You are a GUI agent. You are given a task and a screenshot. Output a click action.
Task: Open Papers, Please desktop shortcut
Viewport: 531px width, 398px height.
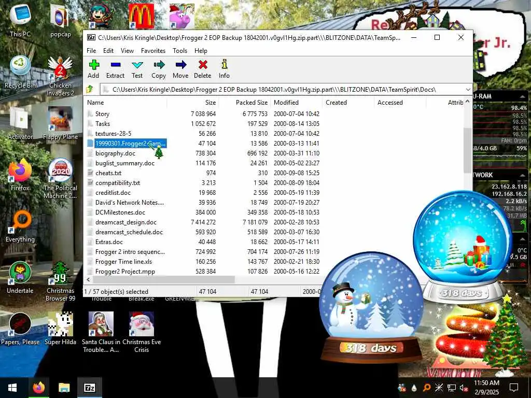click(20, 329)
